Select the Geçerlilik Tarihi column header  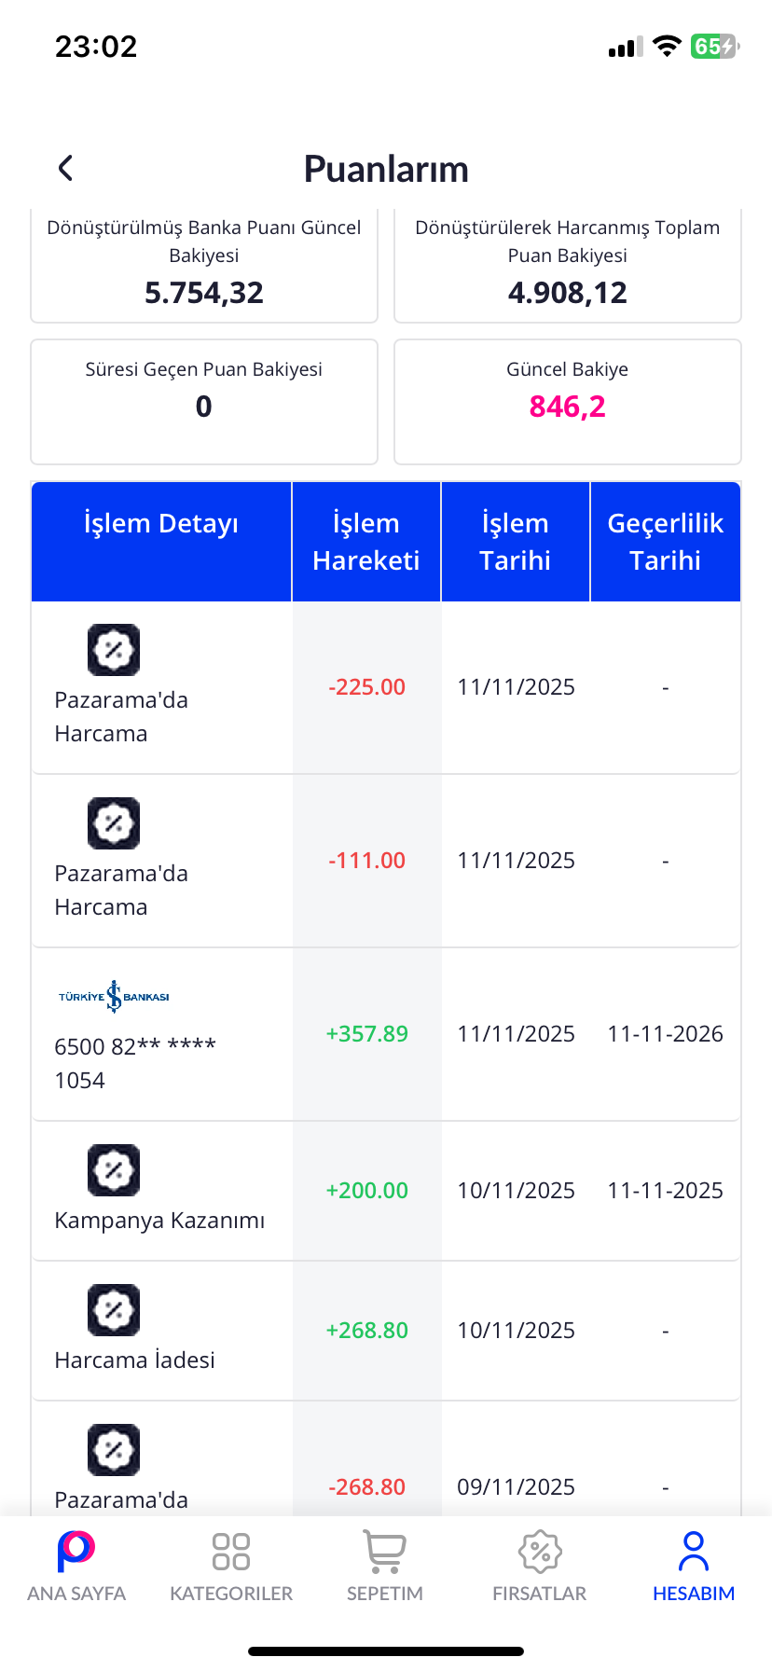tap(665, 542)
